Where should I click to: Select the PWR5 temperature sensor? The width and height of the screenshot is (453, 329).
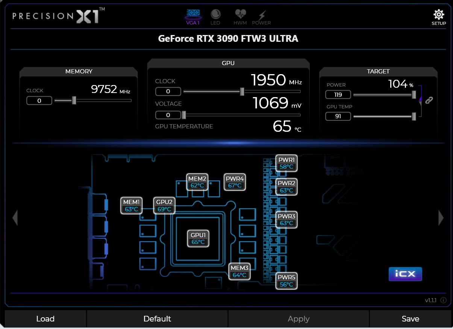[286, 281]
